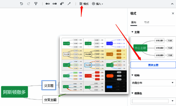Viewport: 176px width, 106px height.
Task: Select the 分支主题 node on canvas
Action: click(x=50, y=100)
